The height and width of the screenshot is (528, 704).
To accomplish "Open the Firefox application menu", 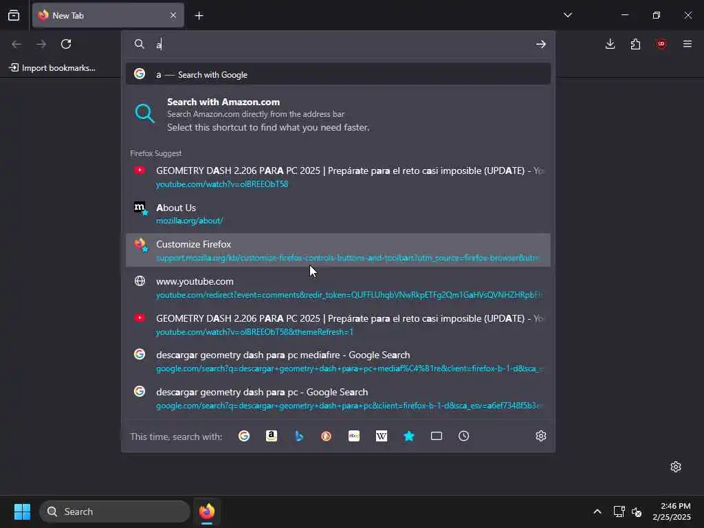I will (687, 44).
